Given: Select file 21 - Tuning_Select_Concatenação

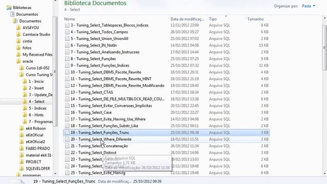Looking at the screenshot, I should point(99,146).
